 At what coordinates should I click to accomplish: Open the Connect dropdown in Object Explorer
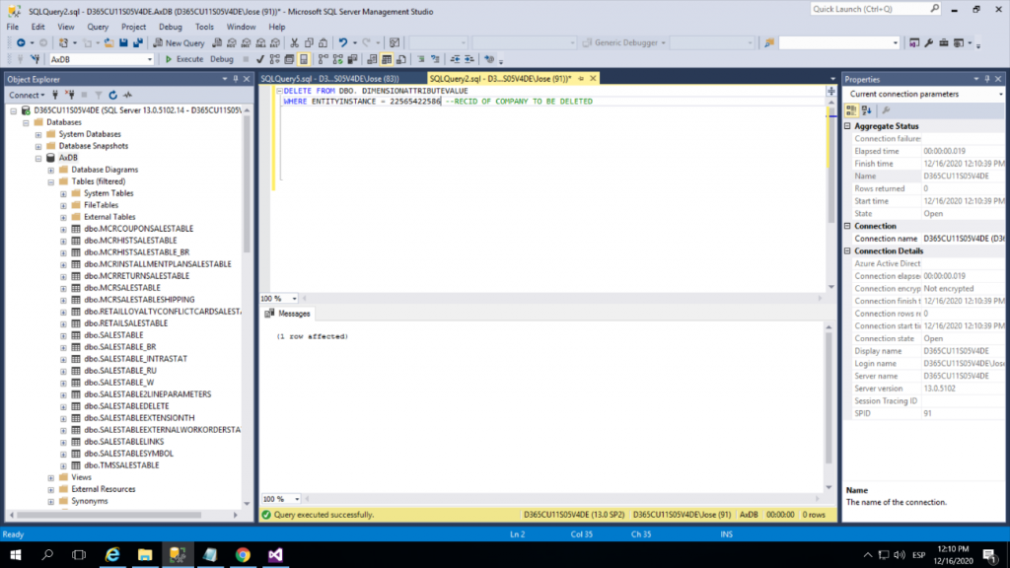pos(42,94)
